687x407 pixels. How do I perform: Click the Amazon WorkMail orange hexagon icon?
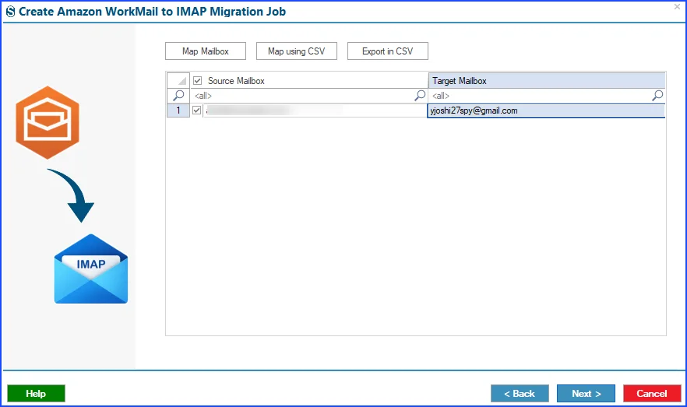point(48,122)
